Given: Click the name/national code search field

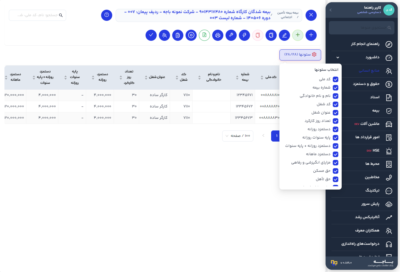Looking at the screenshot, I should click(x=37, y=15).
